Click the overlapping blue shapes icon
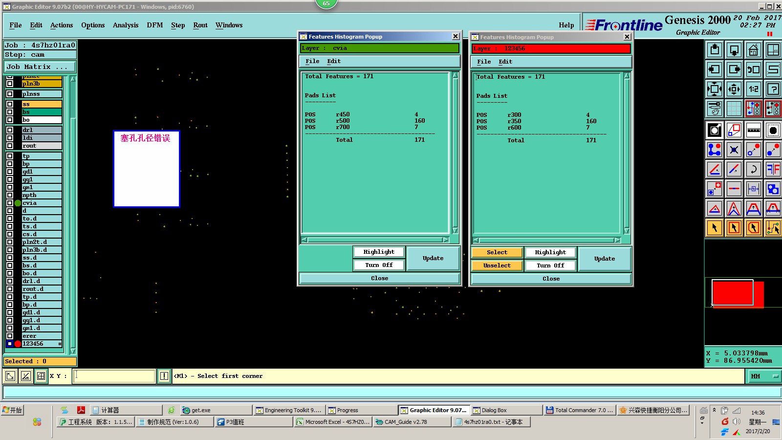The height and width of the screenshot is (440, 782). point(773,189)
